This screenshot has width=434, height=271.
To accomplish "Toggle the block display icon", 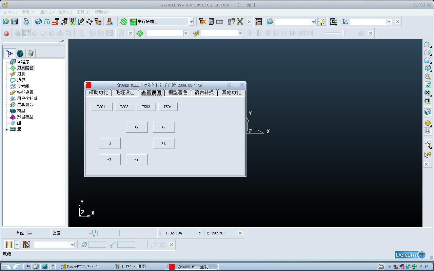I will point(428,112).
